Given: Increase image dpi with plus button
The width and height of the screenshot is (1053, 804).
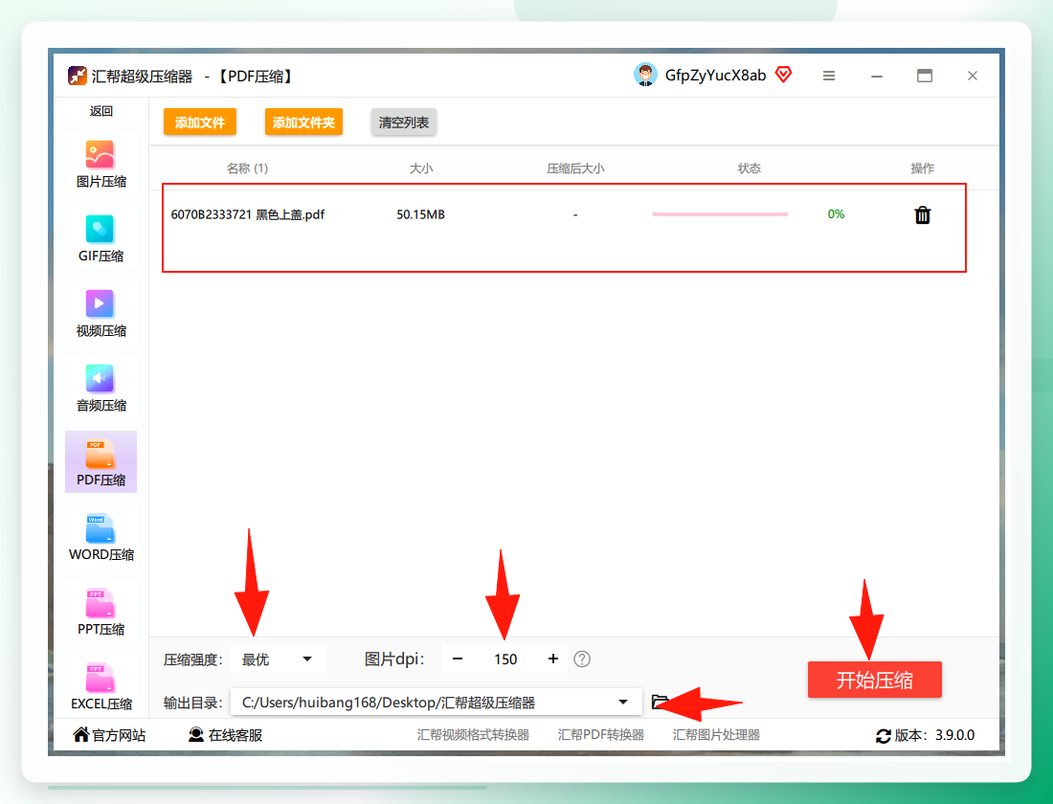Looking at the screenshot, I should (x=553, y=659).
